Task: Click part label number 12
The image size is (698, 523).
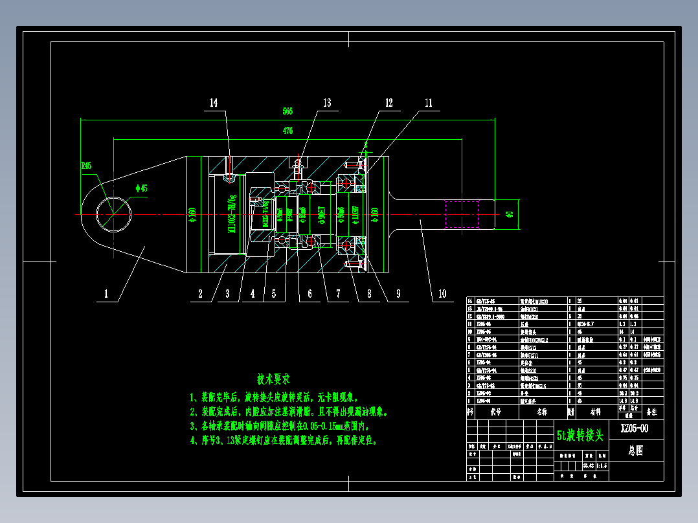Action: (389, 103)
